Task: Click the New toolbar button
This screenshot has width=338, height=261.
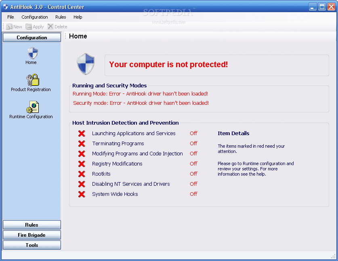Action: click(x=14, y=27)
